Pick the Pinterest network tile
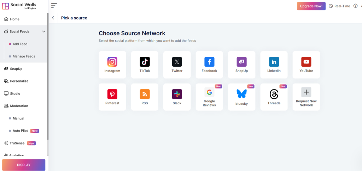 coord(112,97)
